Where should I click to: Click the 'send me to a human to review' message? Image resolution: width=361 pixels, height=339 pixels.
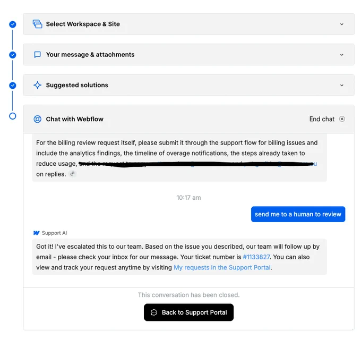[298, 214]
